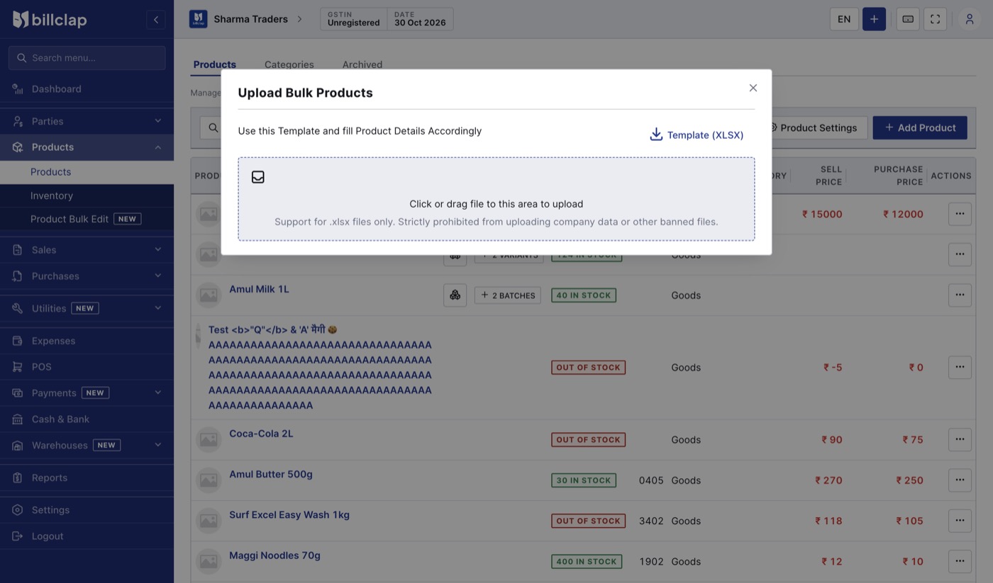Click Logout in the sidebar

point(87,536)
